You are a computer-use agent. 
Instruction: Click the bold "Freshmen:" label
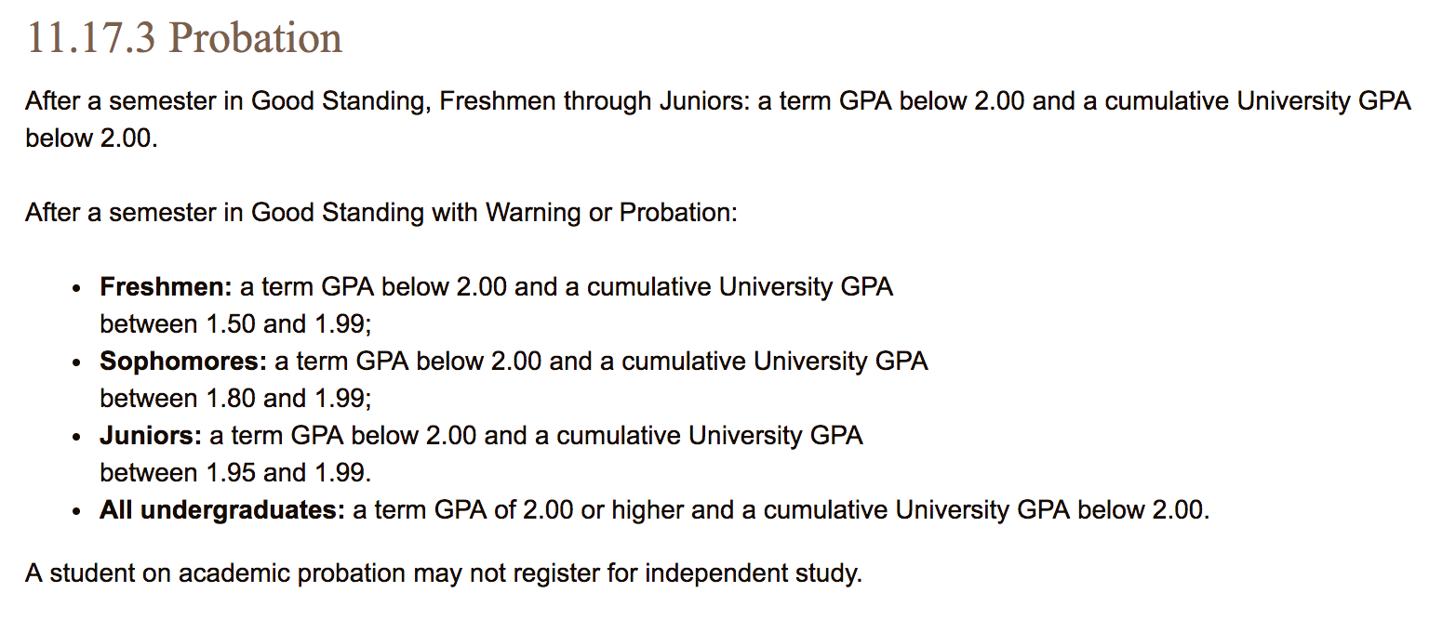pyautogui.click(x=166, y=287)
